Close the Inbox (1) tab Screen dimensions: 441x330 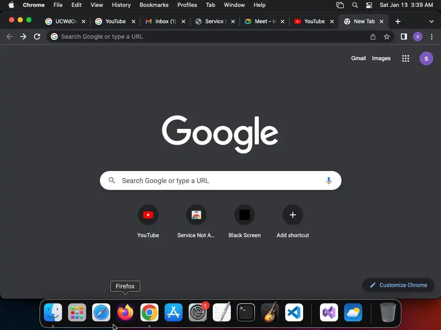tap(183, 21)
